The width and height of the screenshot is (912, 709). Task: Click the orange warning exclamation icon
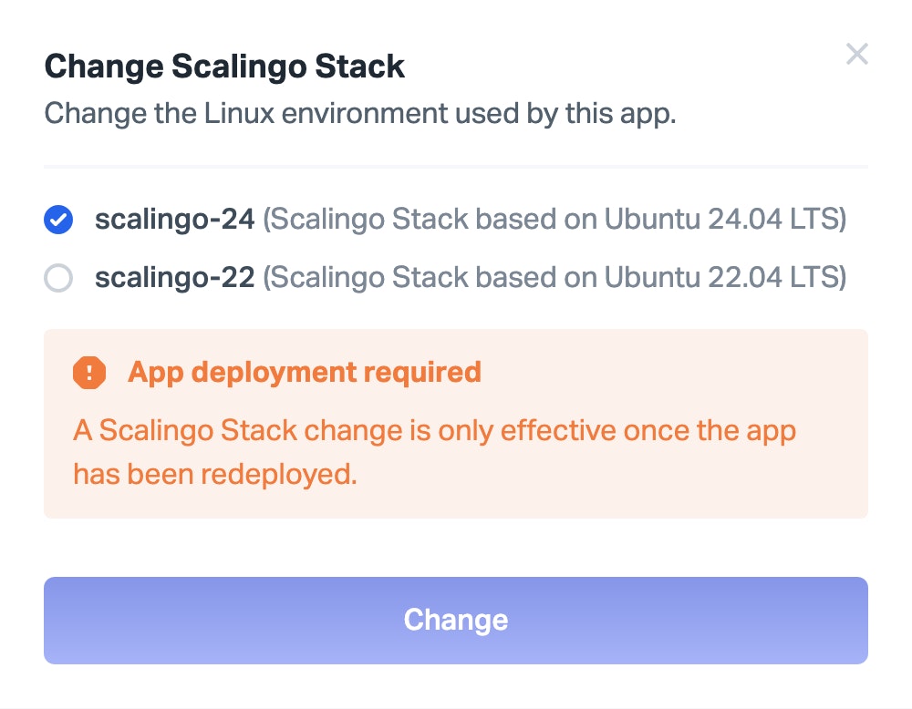pyautogui.click(x=89, y=372)
